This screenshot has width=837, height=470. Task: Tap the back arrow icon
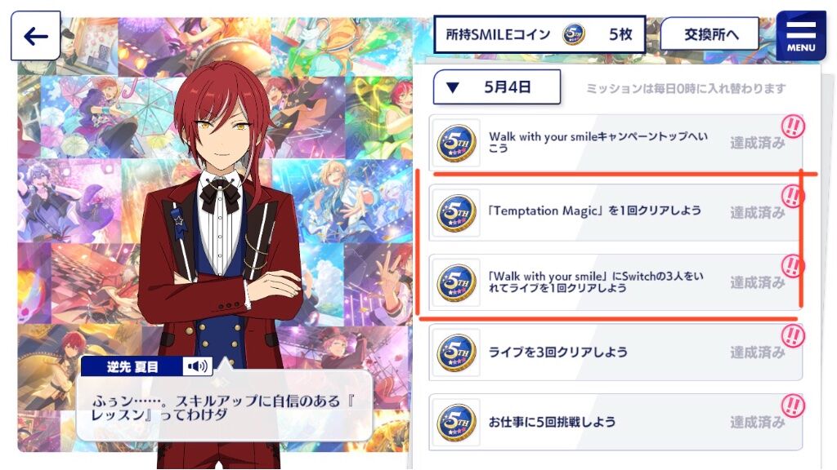click(x=35, y=36)
